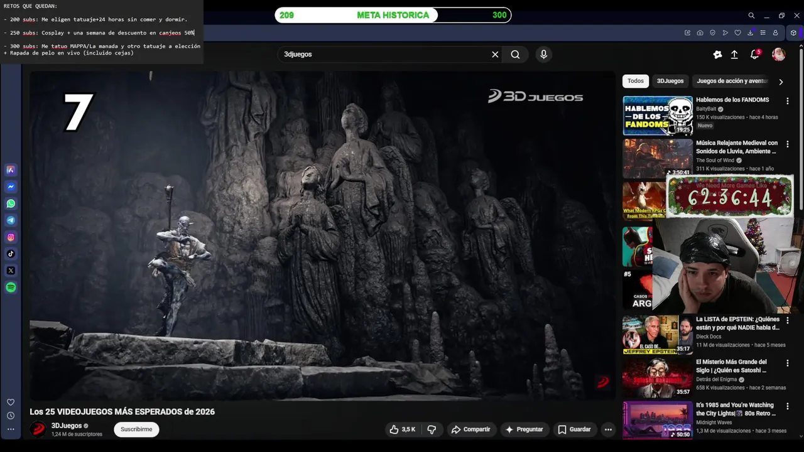Click the YouTube upload arrow icon
This screenshot has height=452, width=804.
734,55
